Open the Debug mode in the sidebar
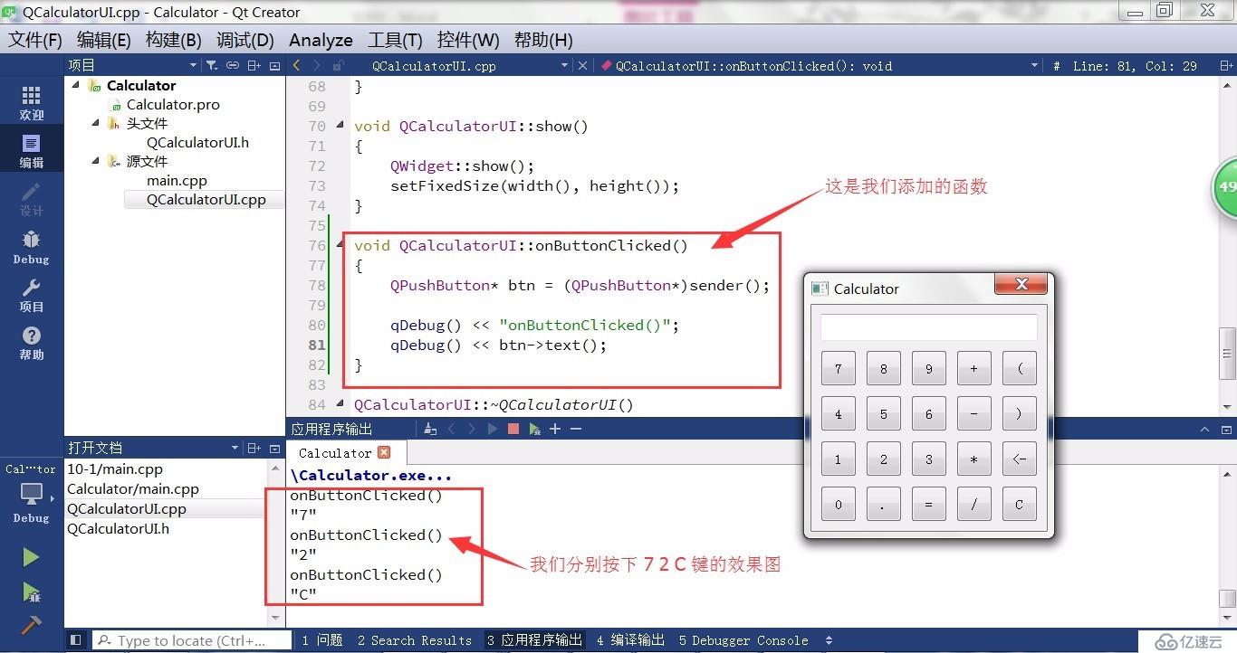Screen dimensions: 1237x653 (x=32, y=247)
